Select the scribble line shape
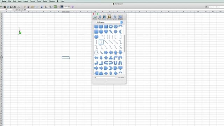The height and width of the screenshot is (126, 224). tap(101, 52)
